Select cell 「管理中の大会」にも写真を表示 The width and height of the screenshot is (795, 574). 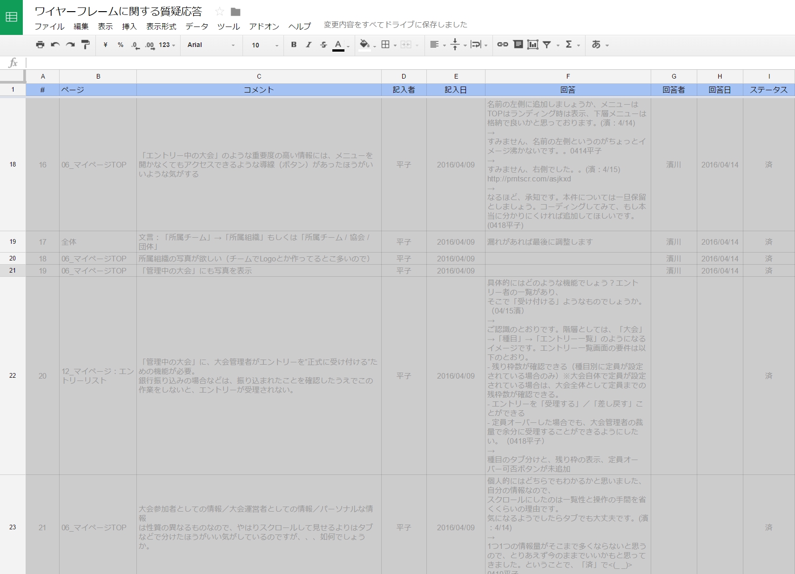tap(259, 271)
